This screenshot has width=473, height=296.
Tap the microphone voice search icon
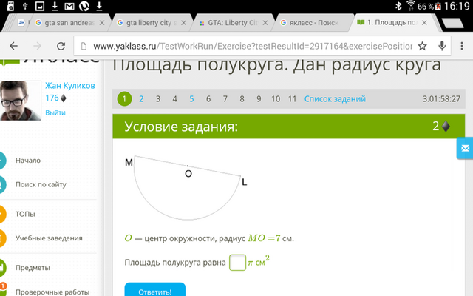tap(442, 46)
